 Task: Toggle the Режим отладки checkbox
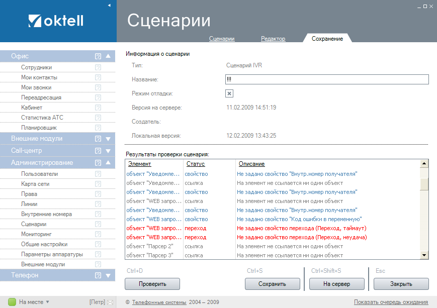(x=229, y=93)
